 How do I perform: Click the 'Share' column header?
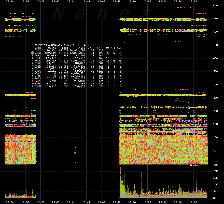click(x=81, y=48)
